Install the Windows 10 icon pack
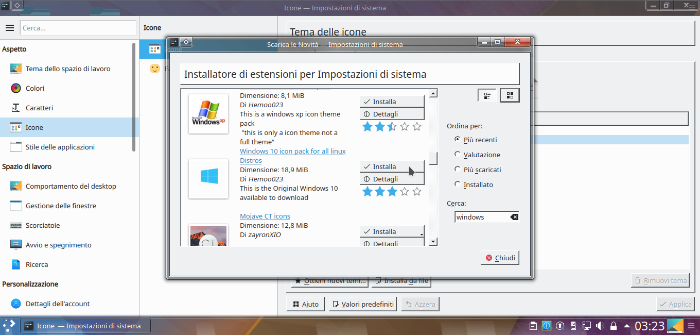700x335 pixels. point(392,166)
